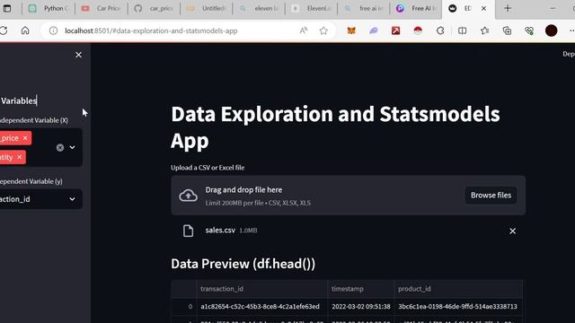
Task: Remove the _price tag from independent variables
Action: tap(25, 138)
